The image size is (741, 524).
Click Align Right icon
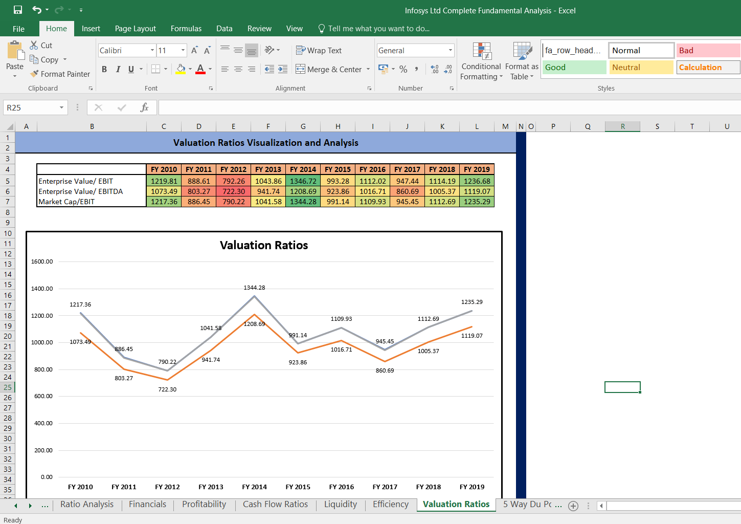(252, 69)
